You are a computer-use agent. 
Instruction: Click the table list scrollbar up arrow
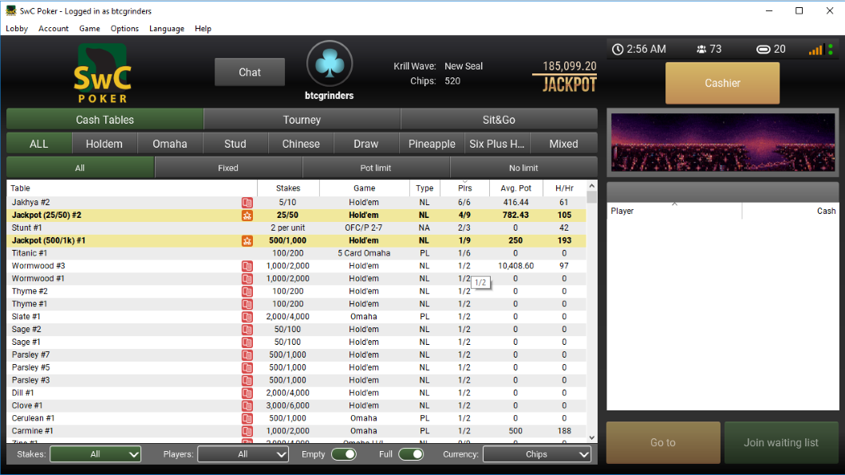point(592,186)
